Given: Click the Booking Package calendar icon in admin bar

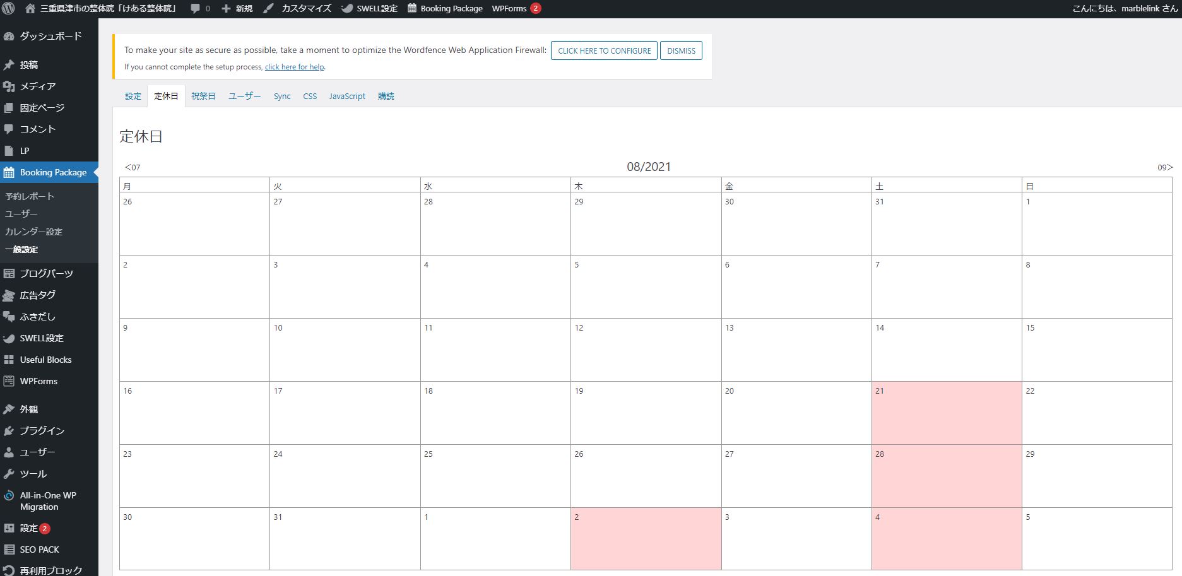Looking at the screenshot, I should point(412,9).
